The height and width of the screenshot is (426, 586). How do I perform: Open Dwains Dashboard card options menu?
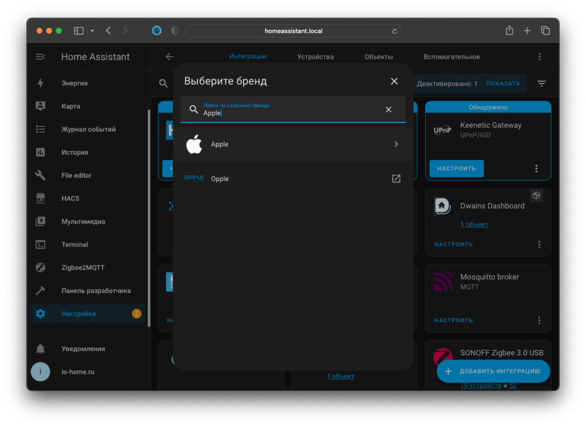tap(539, 244)
